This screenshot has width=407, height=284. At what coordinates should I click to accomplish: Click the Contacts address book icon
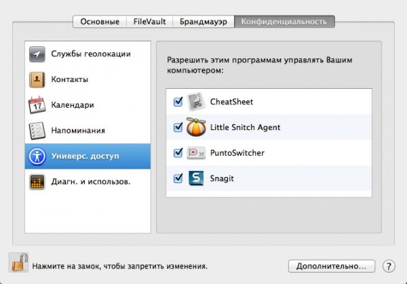[37, 79]
